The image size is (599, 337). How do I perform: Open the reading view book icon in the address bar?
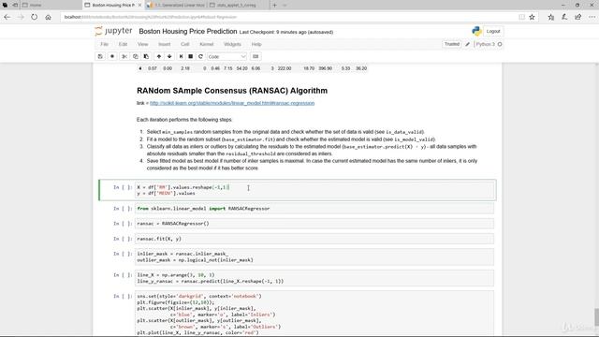click(x=521, y=17)
